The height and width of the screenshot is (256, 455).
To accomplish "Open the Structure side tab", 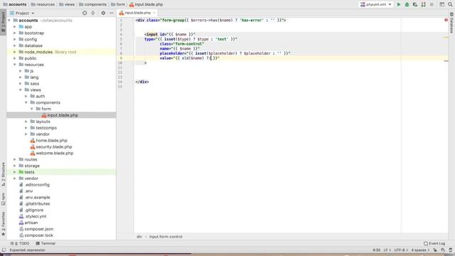I will tap(3, 174).
